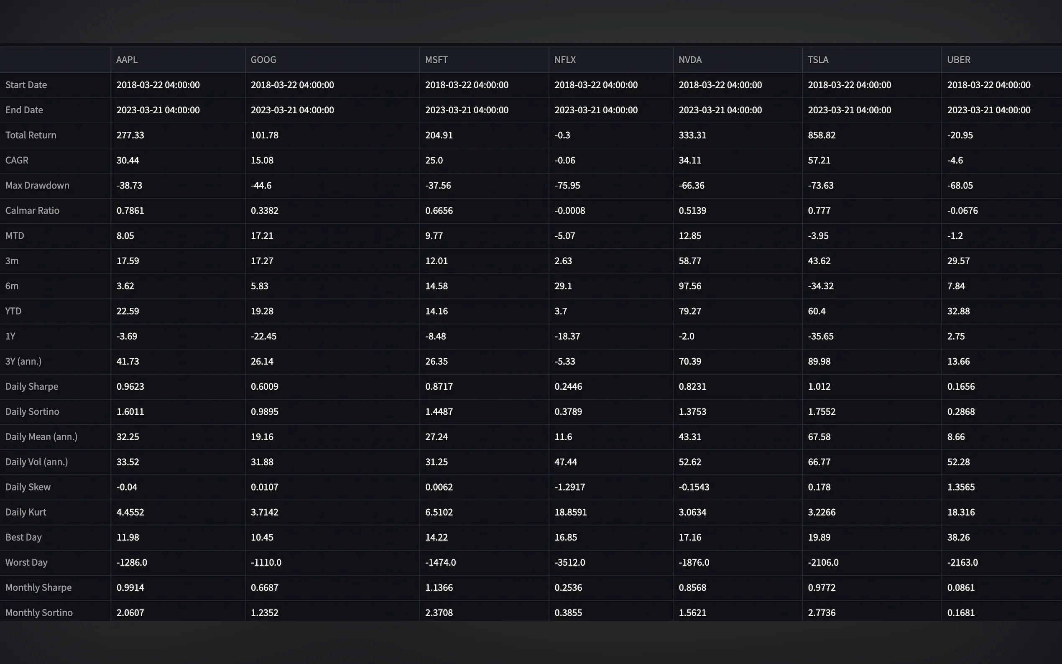Select MSFT Monthly Sharpe cell 1.1366
The image size is (1062, 664).
pos(439,587)
